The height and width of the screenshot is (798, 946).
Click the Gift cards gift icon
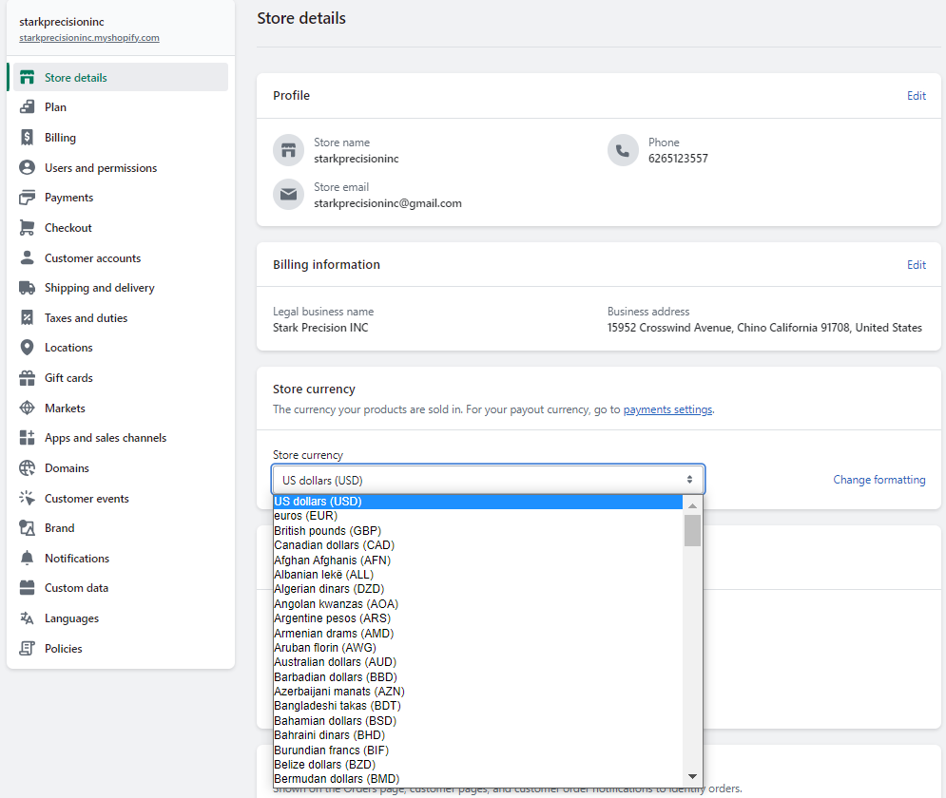pos(28,378)
